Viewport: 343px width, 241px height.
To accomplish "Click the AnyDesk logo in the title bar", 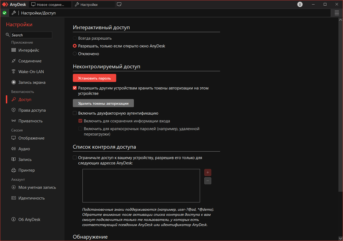I will click(5, 5).
